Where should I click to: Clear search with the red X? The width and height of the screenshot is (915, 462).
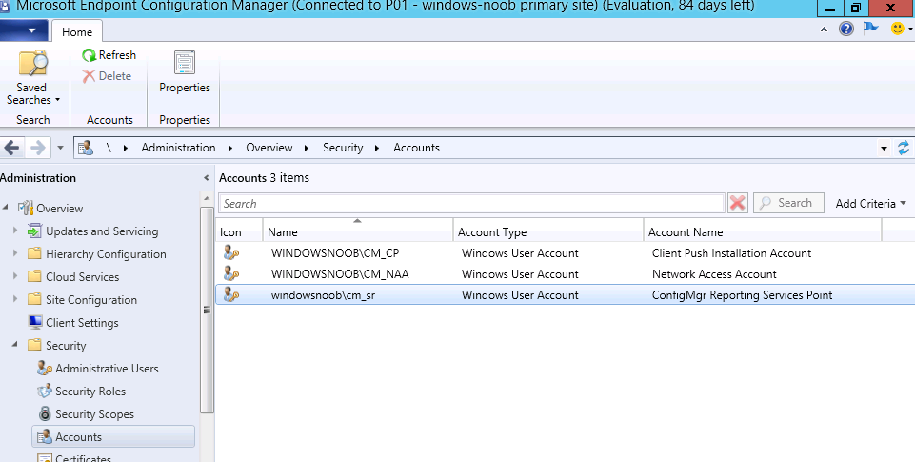[738, 203]
